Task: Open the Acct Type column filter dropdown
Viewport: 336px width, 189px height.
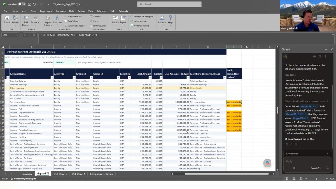Action: pyautogui.click(x=74, y=77)
